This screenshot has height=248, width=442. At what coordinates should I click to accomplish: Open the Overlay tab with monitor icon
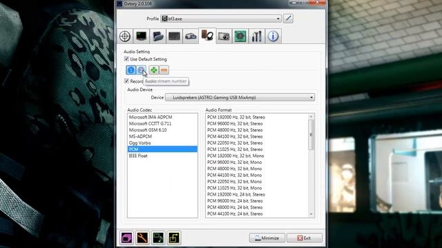tap(141, 37)
